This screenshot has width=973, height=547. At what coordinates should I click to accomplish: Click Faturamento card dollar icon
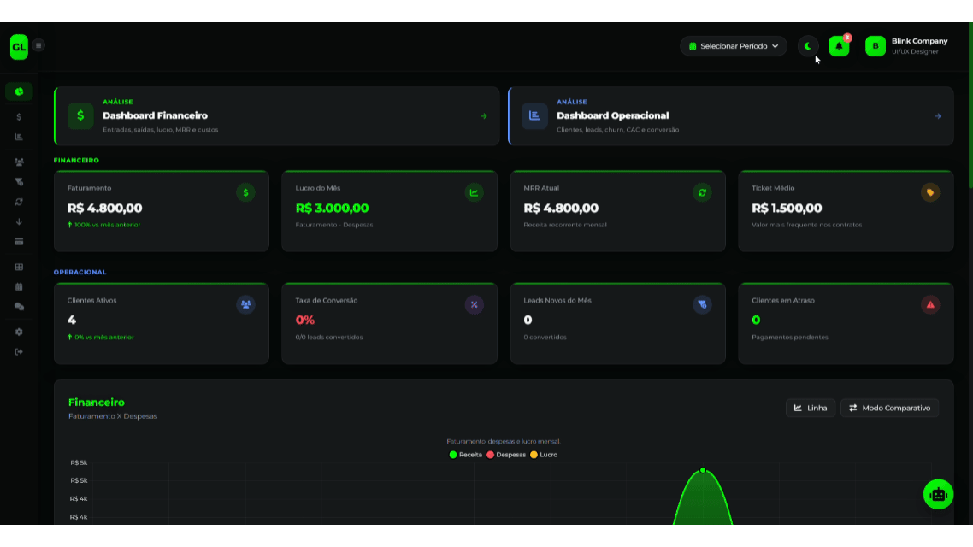245,193
